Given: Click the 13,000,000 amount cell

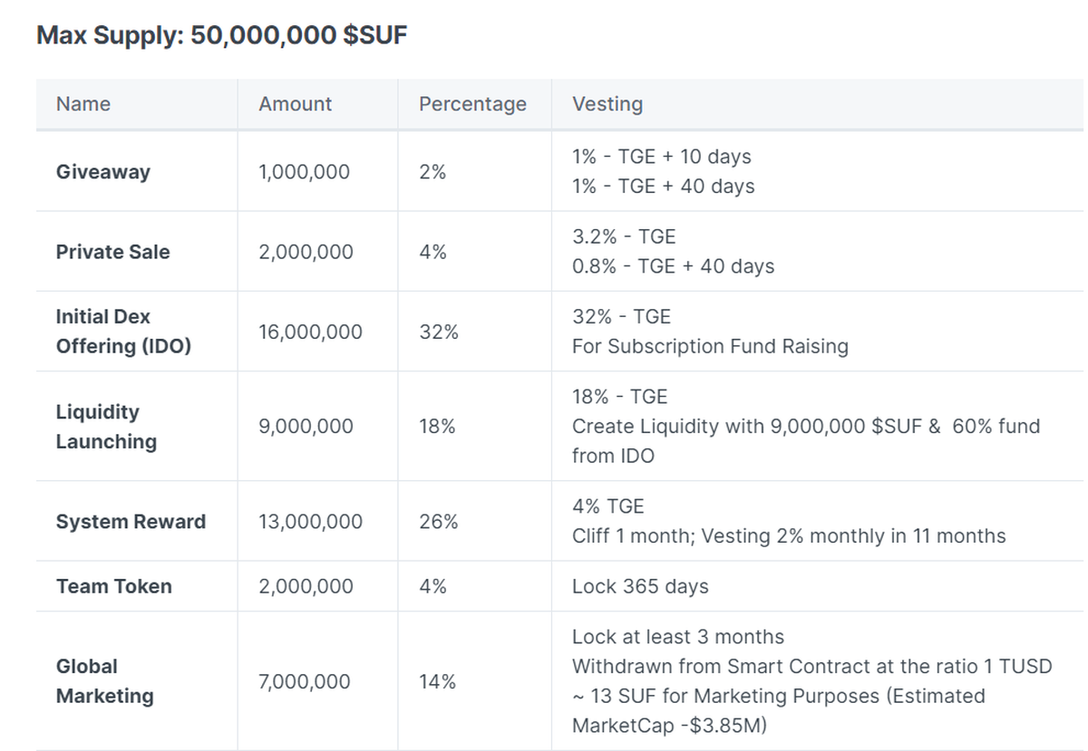Looking at the screenshot, I should pyautogui.click(x=310, y=522).
